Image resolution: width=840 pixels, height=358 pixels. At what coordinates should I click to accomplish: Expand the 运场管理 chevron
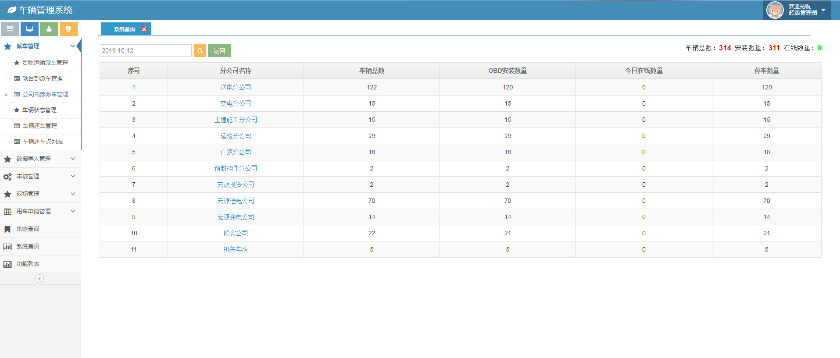click(73, 194)
